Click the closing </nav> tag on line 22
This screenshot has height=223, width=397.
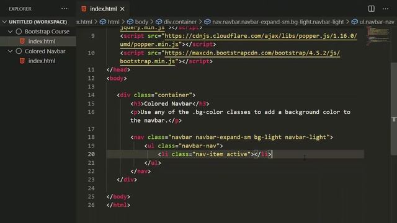click(141, 171)
